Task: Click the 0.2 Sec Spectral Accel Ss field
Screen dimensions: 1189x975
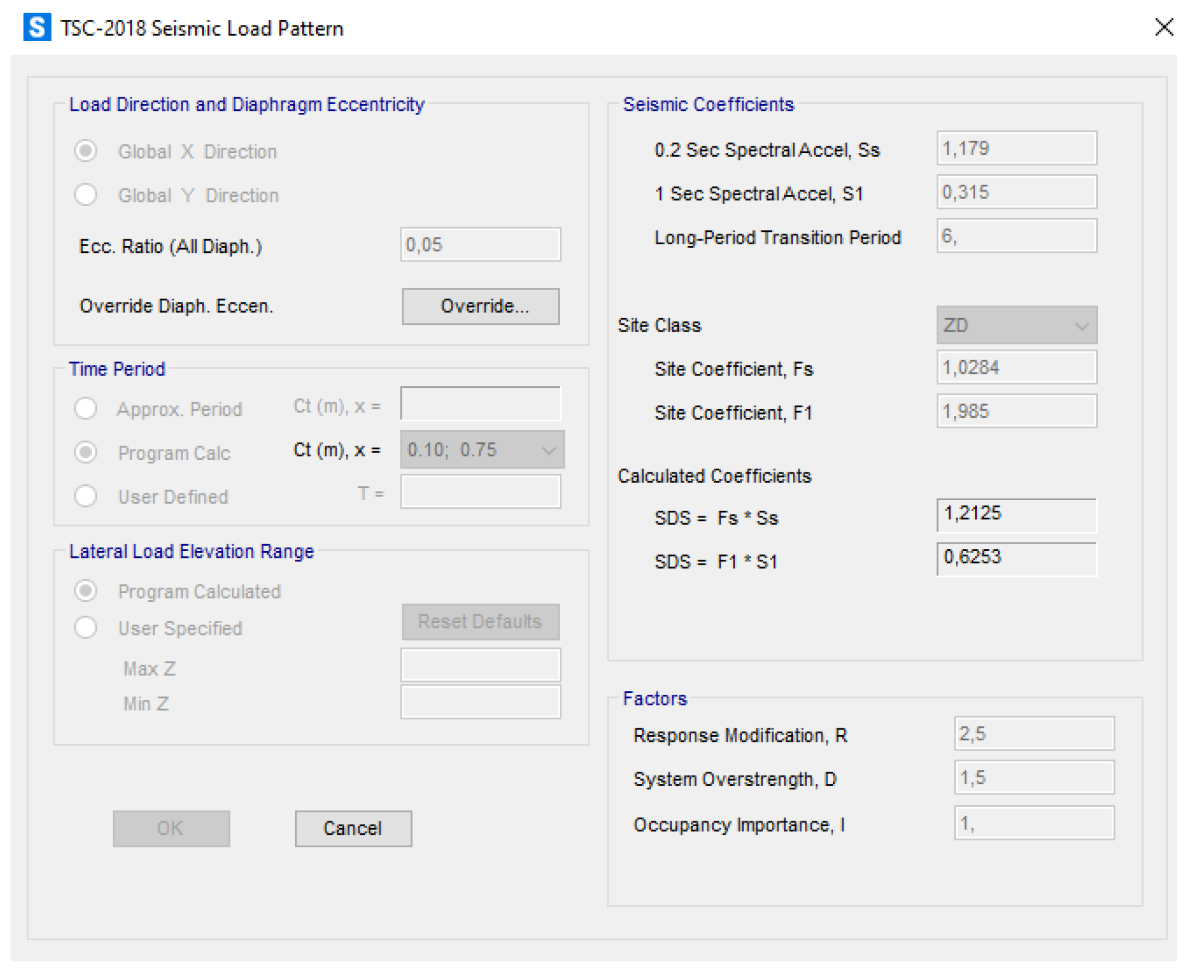Action: [1016, 149]
